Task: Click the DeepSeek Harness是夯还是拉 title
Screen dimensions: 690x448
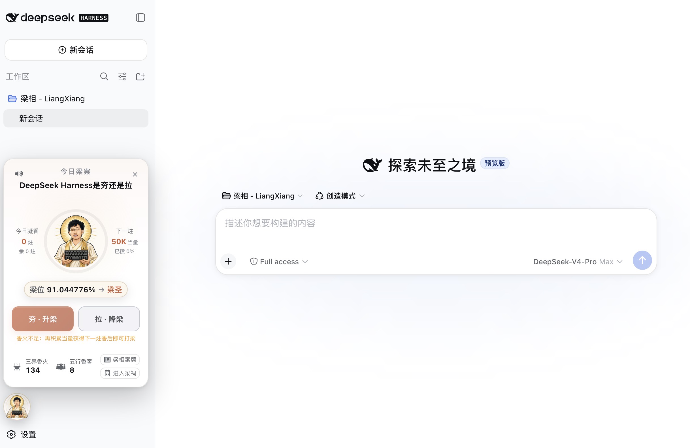Action: tap(76, 185)
